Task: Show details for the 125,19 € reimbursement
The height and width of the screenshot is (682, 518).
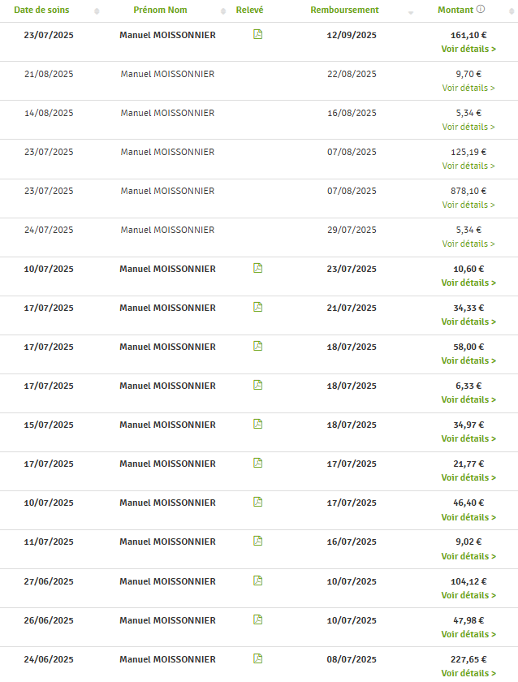Action: [468, 166]
